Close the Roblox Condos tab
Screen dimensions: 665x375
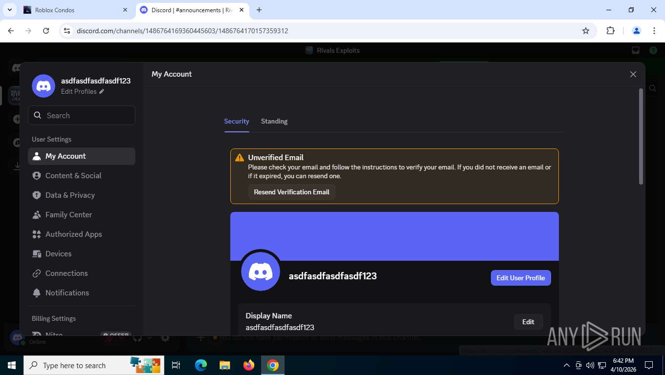(x=125, y=10)
